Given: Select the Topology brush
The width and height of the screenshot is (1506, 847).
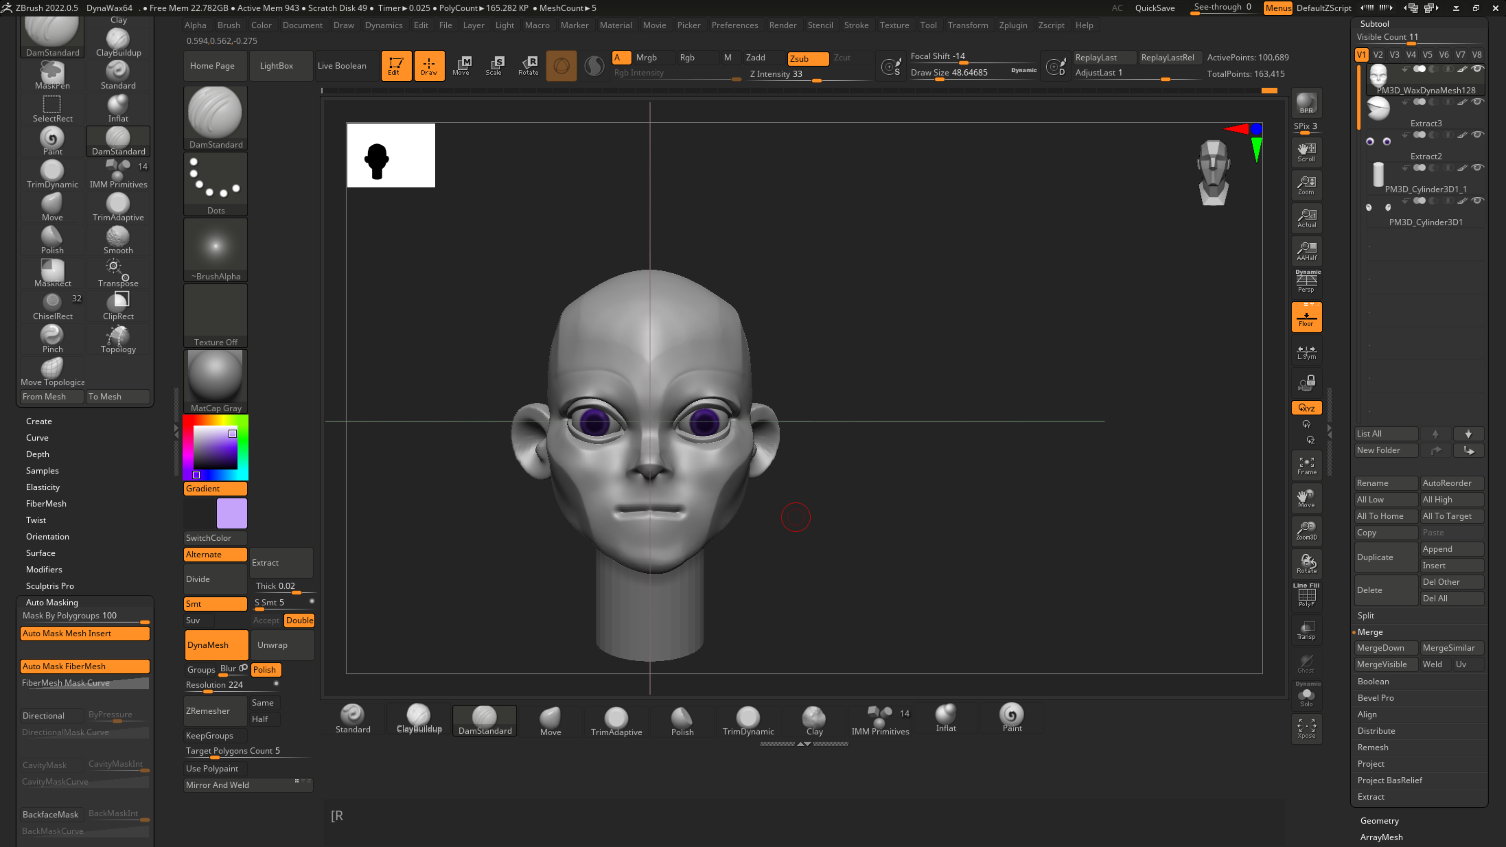Looking at the screenshot, I should (x=118, y=339).
